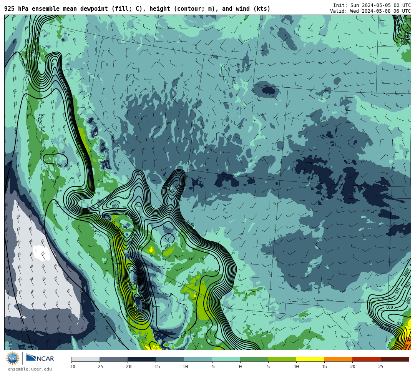
Task: Click the -25 to -20 colorbar swatch
Action: (113, 359)
